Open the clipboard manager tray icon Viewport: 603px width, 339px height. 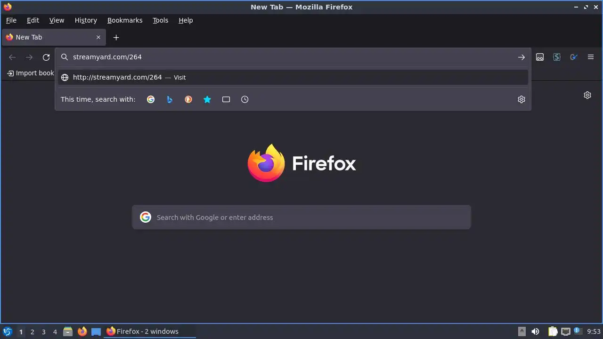(x=553, y=331)
